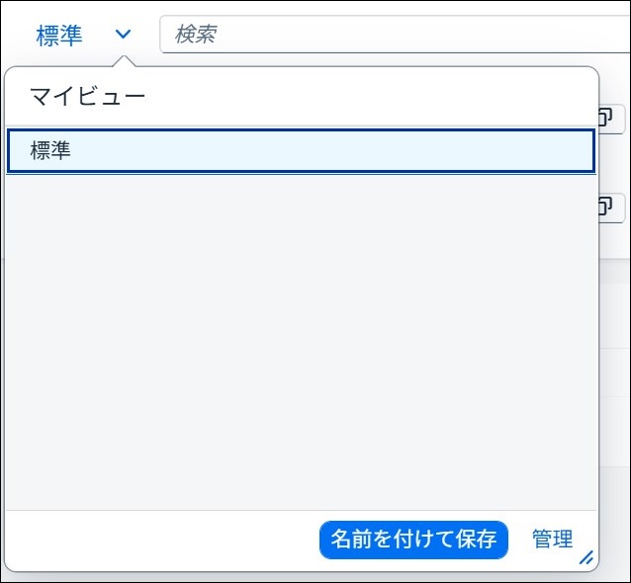Viewport: 631px width, 583px height.
Task: Click the diagonal resize grip in the popover corner
Action: (586, 557)
